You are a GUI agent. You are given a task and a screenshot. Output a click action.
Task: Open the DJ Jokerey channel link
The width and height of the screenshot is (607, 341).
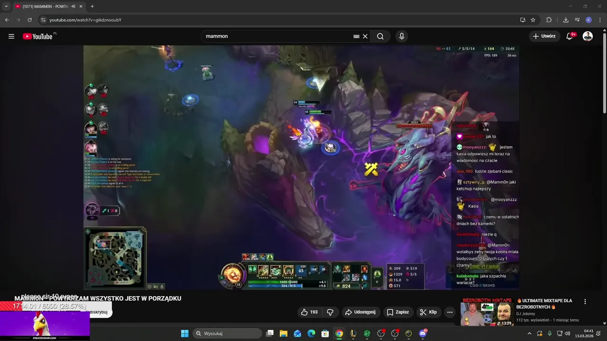[525, 314]
